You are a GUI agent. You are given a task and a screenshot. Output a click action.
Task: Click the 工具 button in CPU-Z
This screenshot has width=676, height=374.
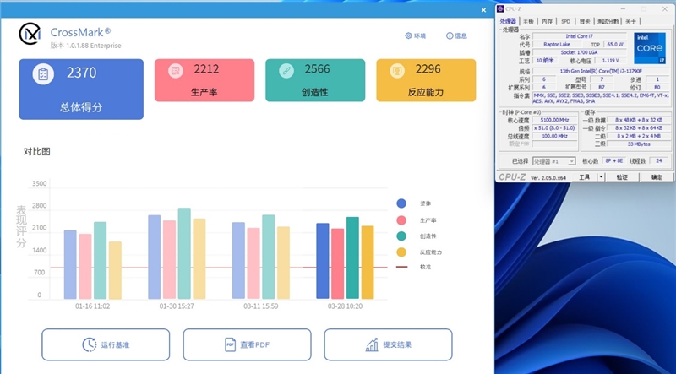[x=585, y=177]
